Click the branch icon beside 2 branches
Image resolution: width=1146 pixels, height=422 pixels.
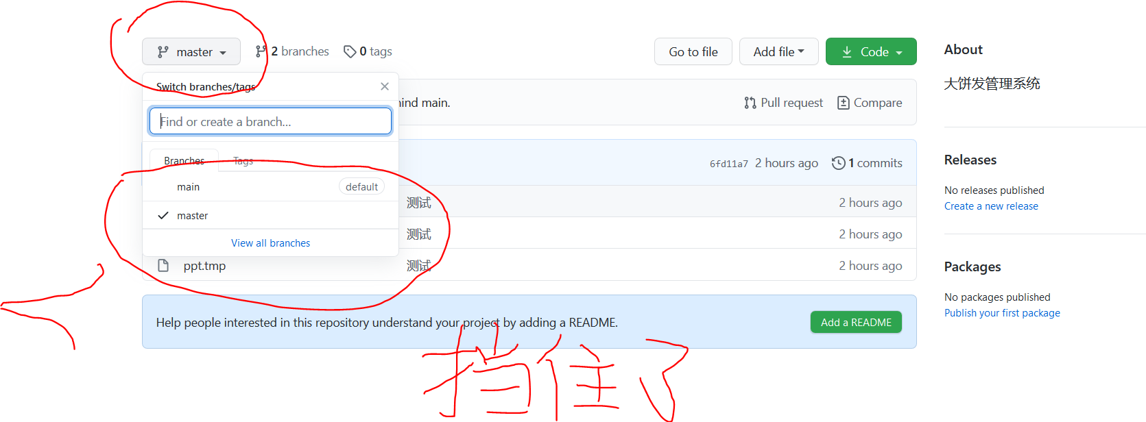(261, 51)
